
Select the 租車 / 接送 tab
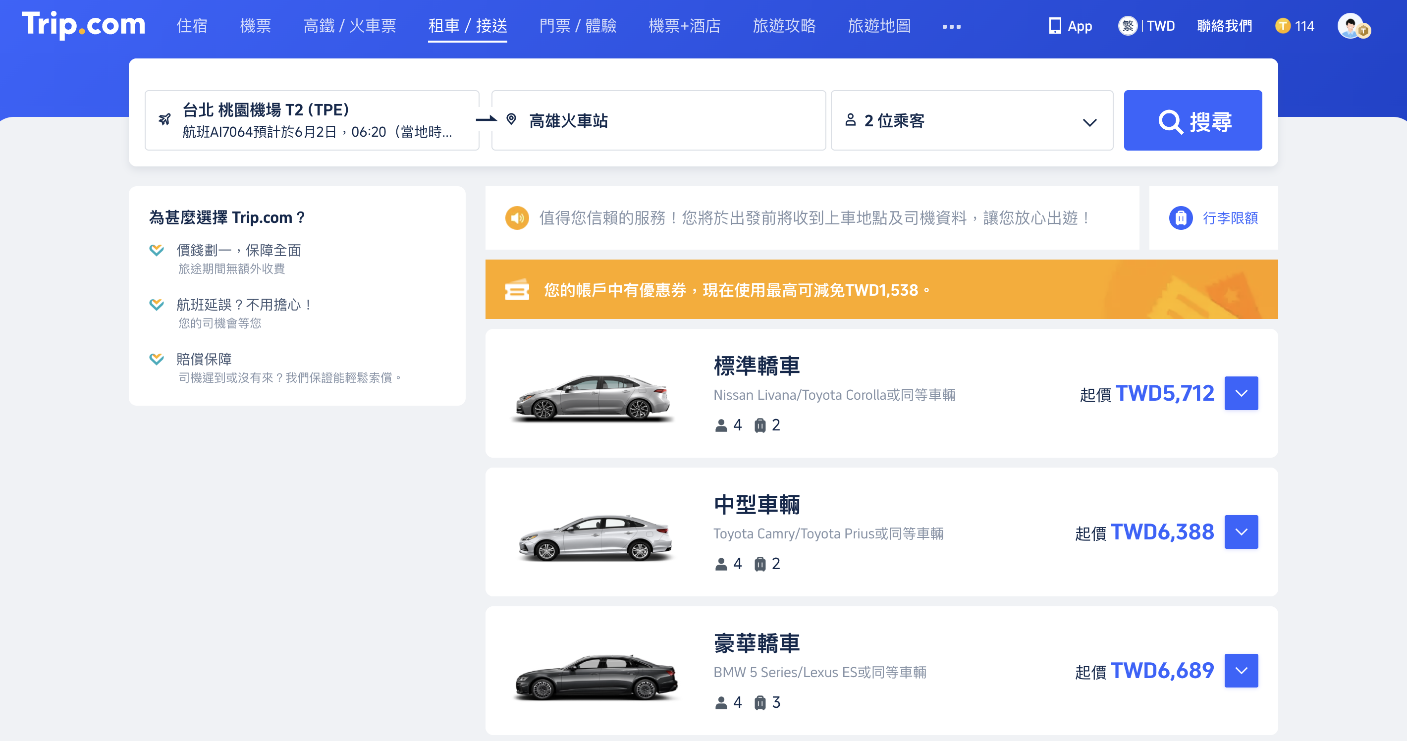[x=468, y=26]
